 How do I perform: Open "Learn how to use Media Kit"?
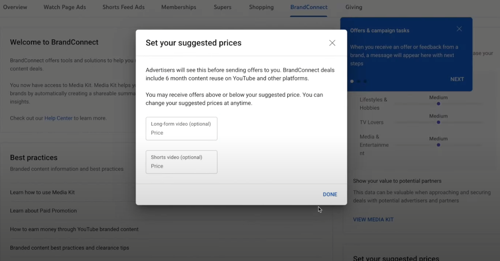tap(42, 192)
